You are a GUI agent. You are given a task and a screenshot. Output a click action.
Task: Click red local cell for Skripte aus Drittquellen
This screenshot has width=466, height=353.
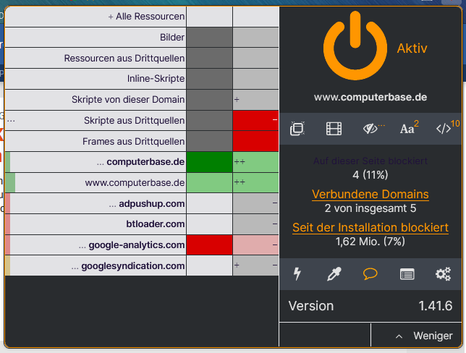(255, 120)
